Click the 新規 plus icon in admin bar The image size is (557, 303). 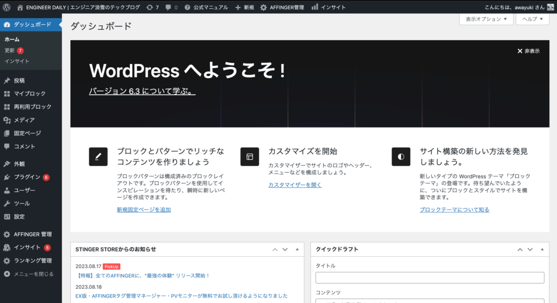pyautogui.click(x=238, y=7)
